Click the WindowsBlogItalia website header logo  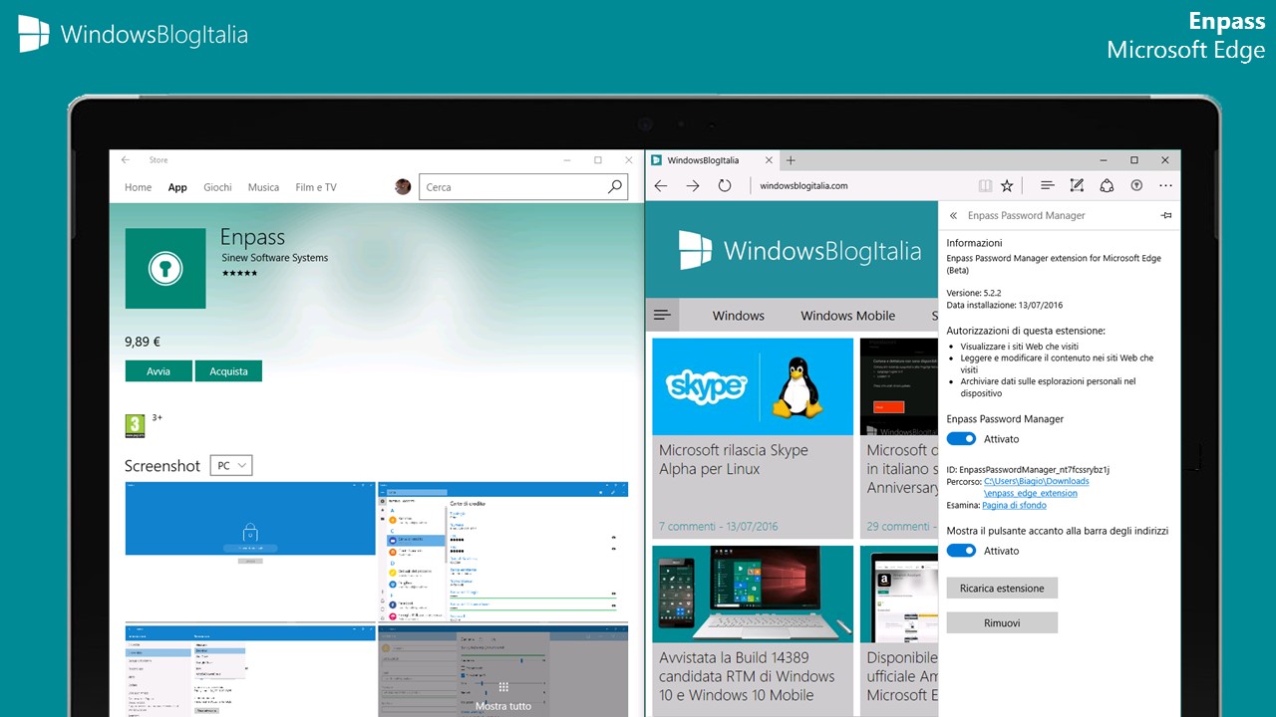(x=800, y=251)
